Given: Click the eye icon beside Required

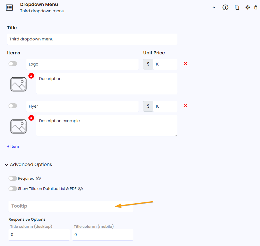Looking at the screenshot, I should click(x=38, y=178).
